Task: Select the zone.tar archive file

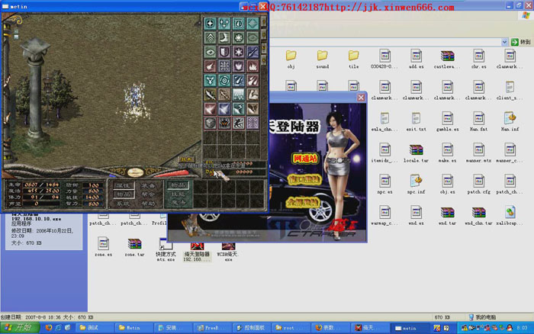Action: point(134,244)
